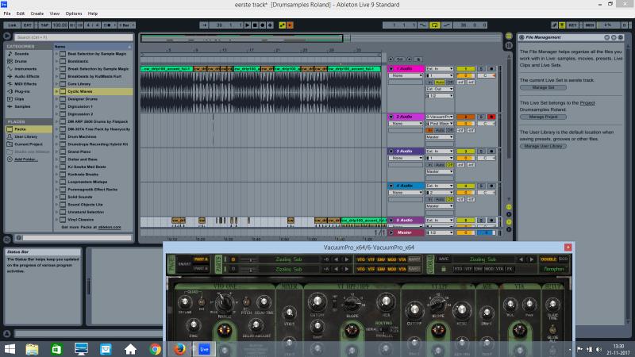The width and height of the screenshot is (635, 357).
Task: Click the transport Stop button
Action: [x=255, y=25]
